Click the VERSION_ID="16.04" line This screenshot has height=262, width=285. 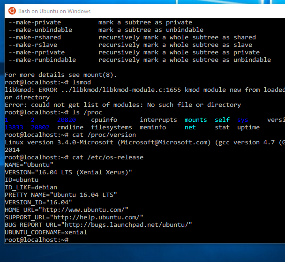[x=38, y=202]
